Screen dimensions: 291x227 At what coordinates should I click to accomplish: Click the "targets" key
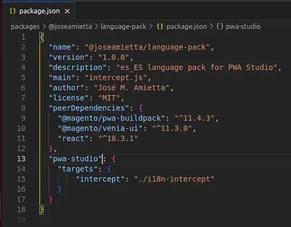[78, 169]
